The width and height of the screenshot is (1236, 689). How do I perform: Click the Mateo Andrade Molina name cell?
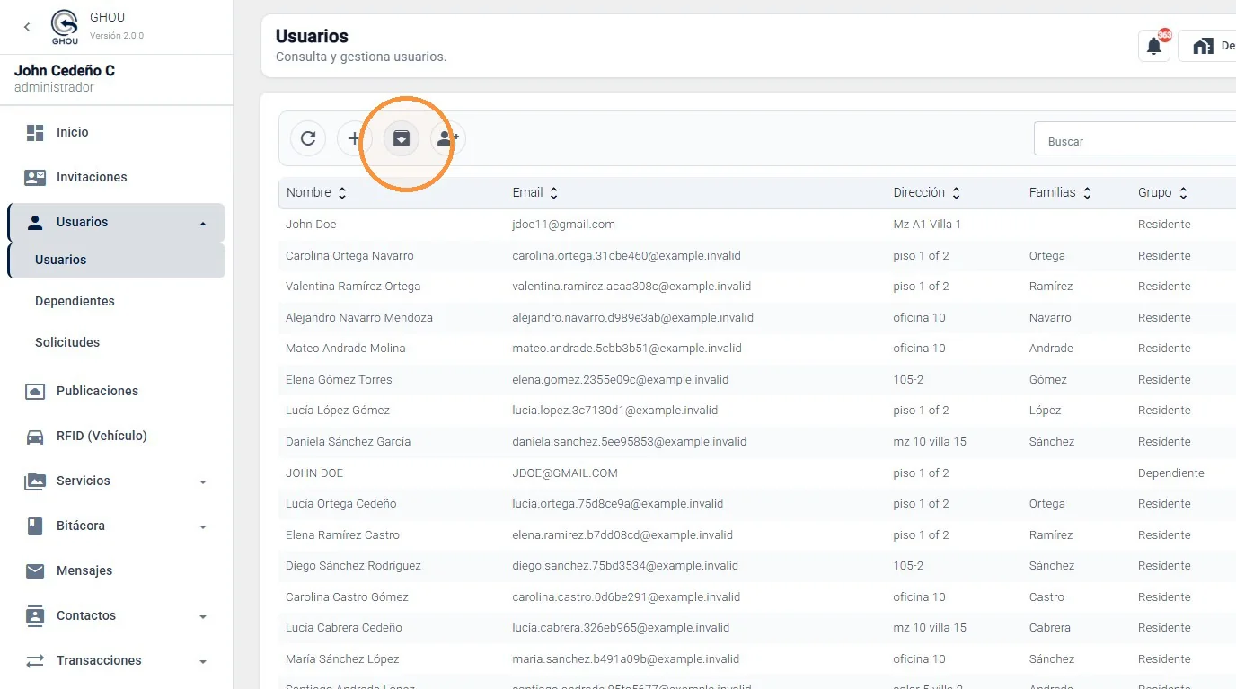[x=346, y=349]
